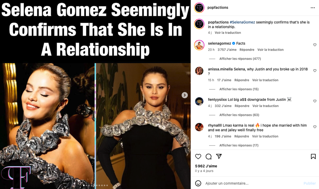Save post with bookmark icon
The width and height of the screenshot is (319, 189).
313,156
